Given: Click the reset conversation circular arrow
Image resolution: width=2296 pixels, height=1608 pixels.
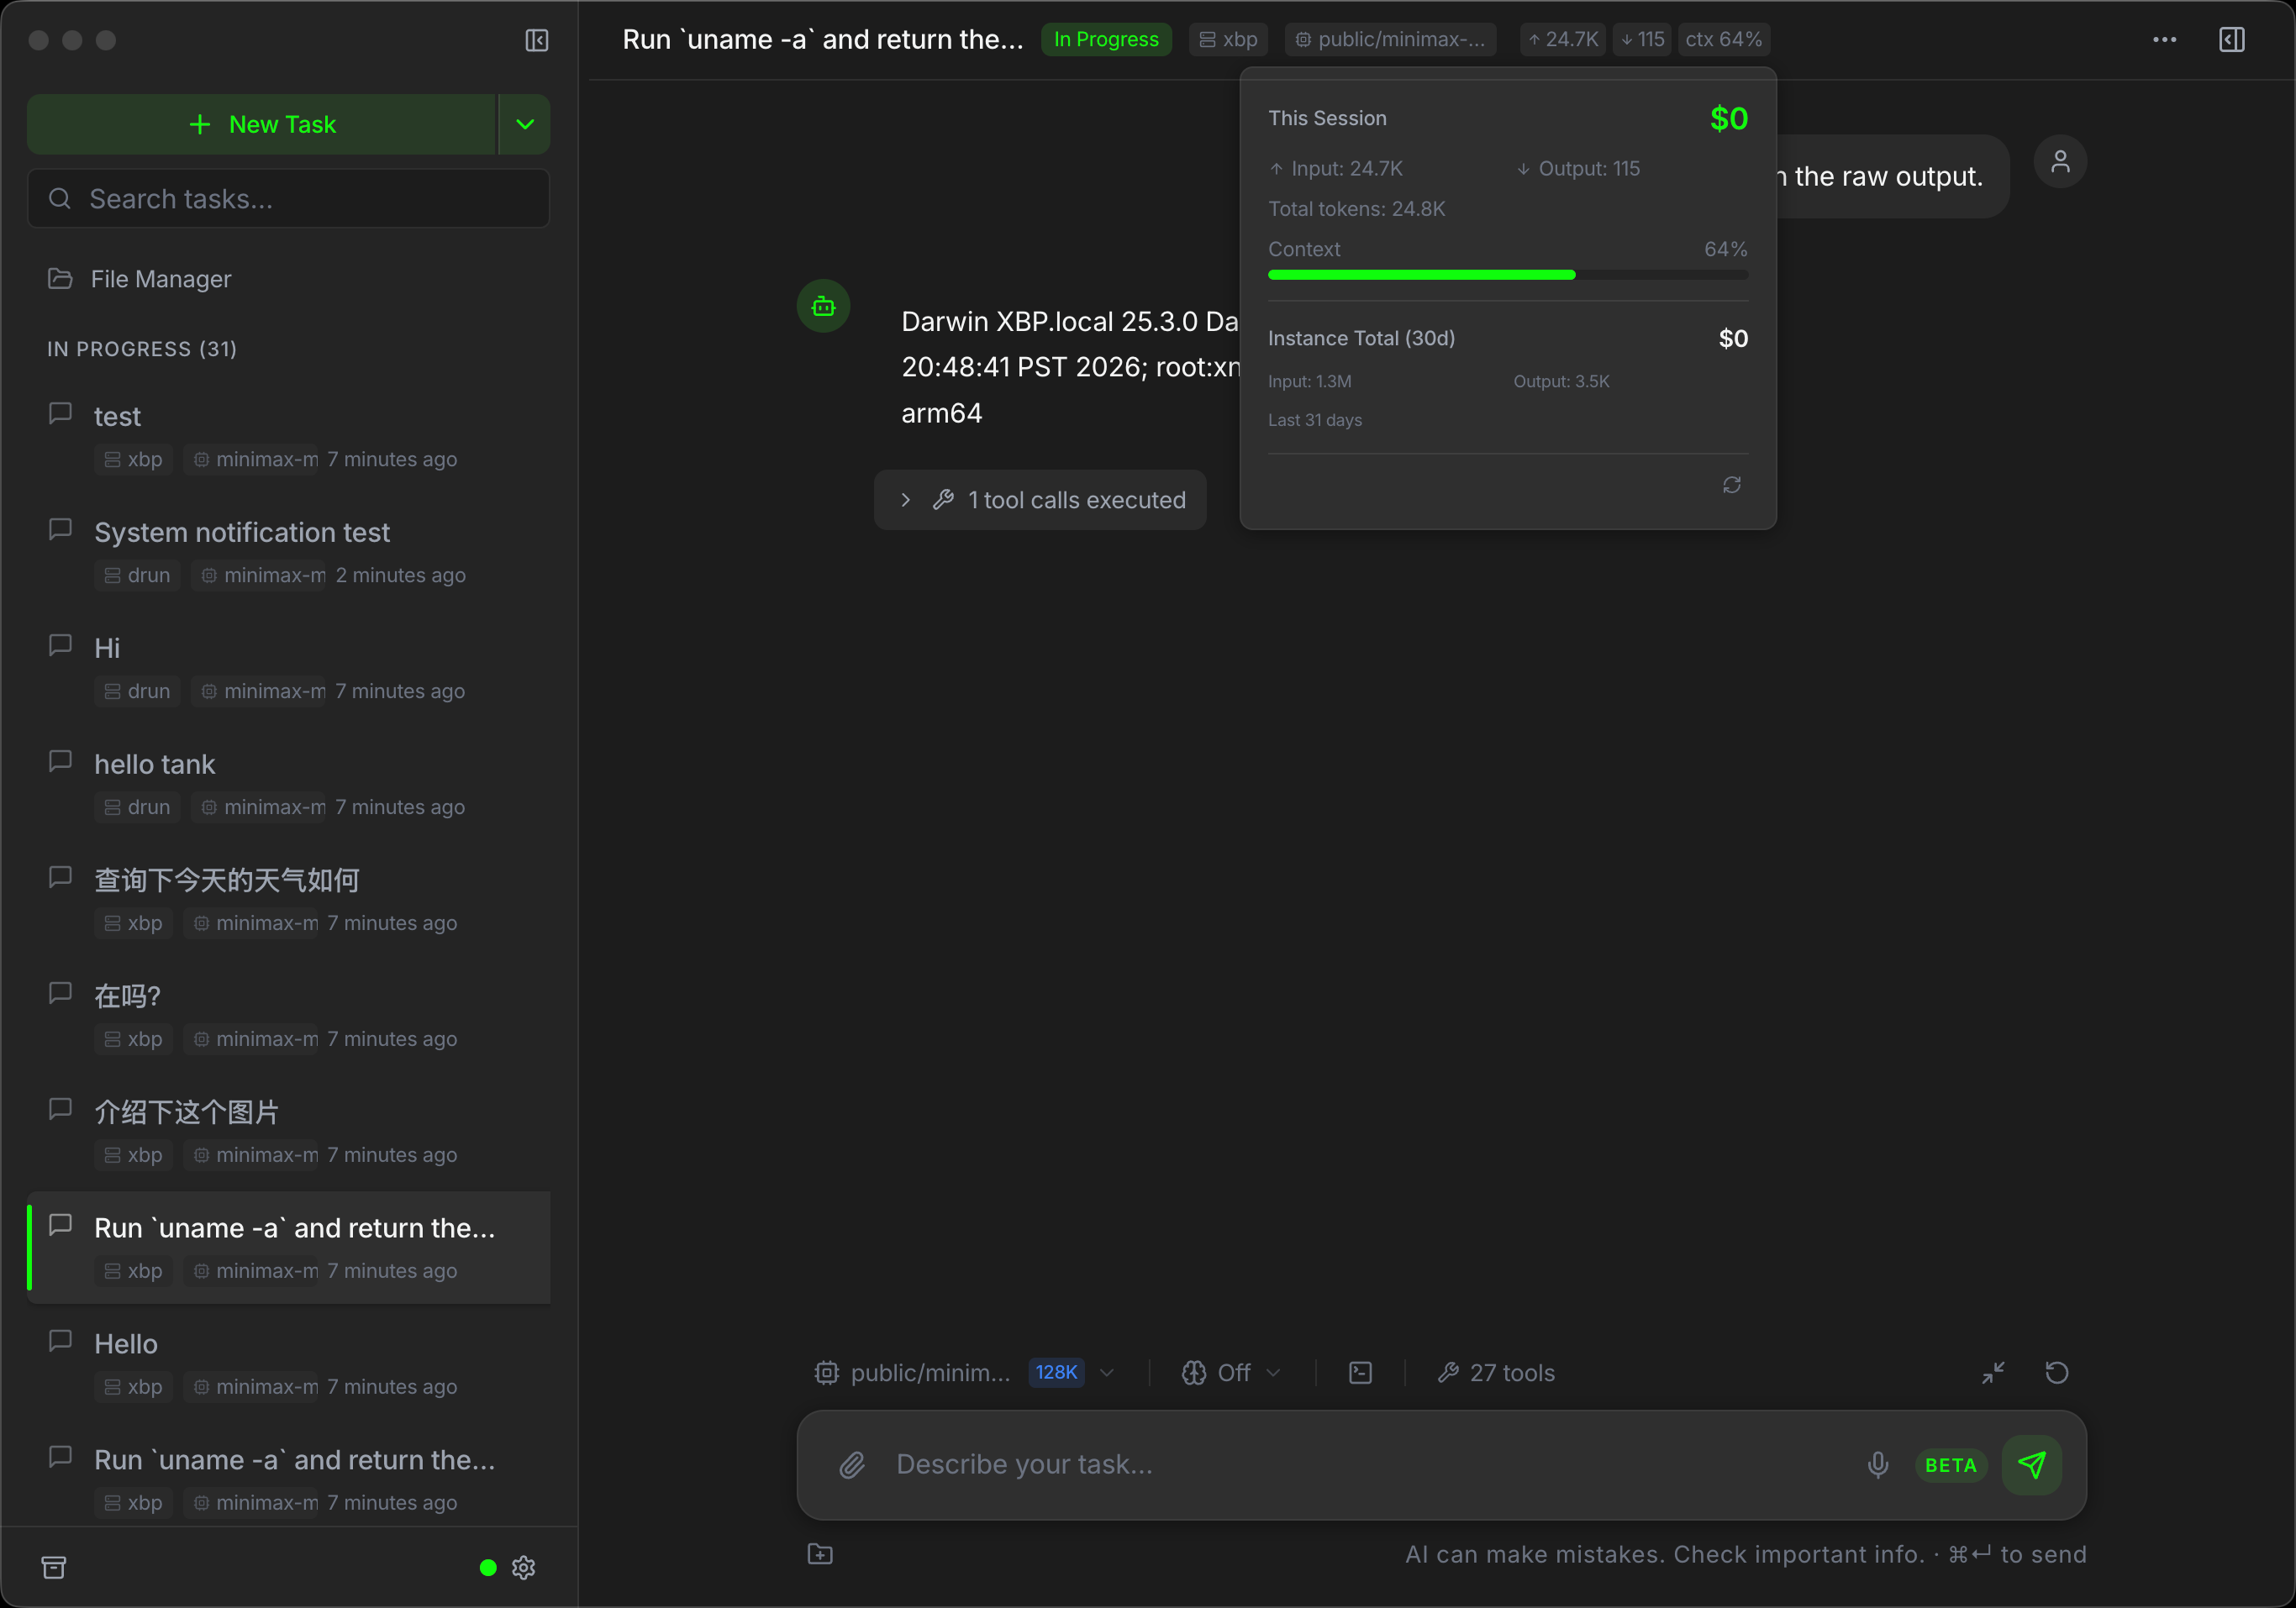Looking at the screenshot, I should (x=2056, y=1373).
